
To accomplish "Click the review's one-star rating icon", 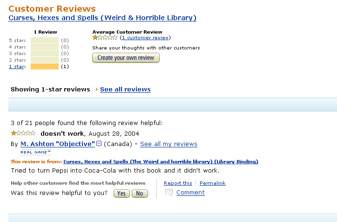I will click(23, 133).
